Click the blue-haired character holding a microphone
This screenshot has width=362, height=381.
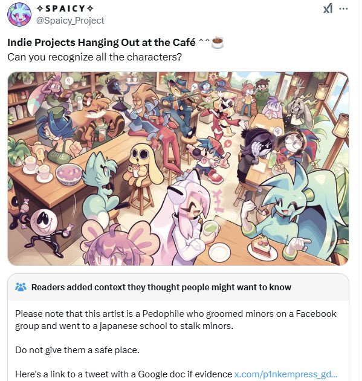[210, 157]
